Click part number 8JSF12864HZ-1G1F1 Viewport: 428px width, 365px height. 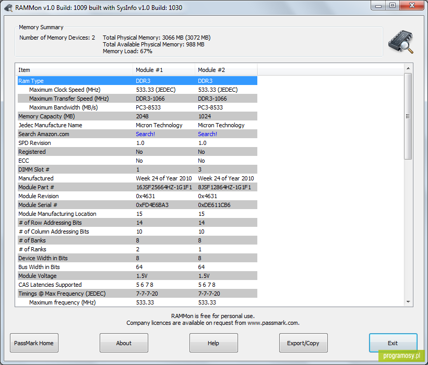(x=224, y=187)
